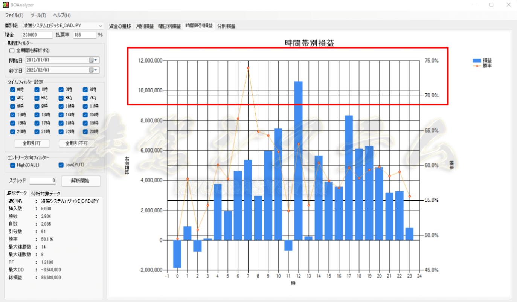This screenshot has height=302, width=517.
Task: Click the 勝率 legend line marker
Action: 477,66
